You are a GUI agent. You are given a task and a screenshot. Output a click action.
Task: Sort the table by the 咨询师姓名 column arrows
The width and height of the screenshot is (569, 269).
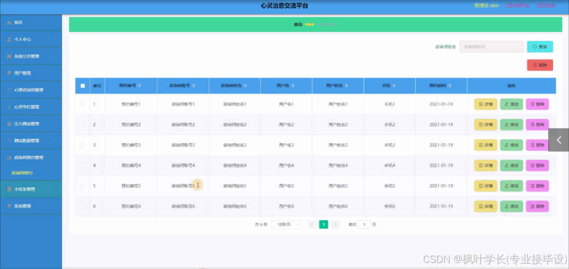245,86
